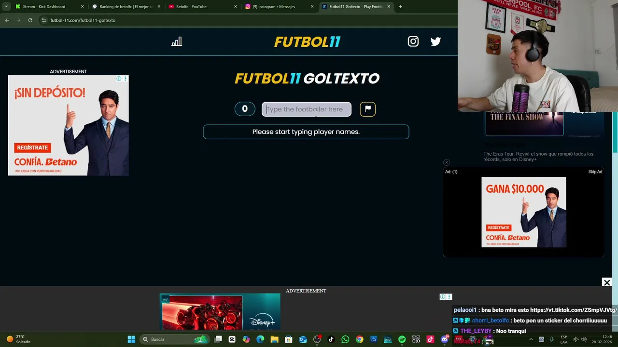Open OBS Studio from taskbar
The width and height of the screenshot is (618, 347).
tap(317, 339)
